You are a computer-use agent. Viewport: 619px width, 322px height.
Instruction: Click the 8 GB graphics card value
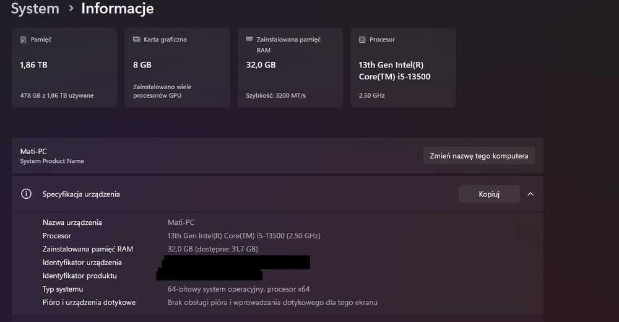142,65
